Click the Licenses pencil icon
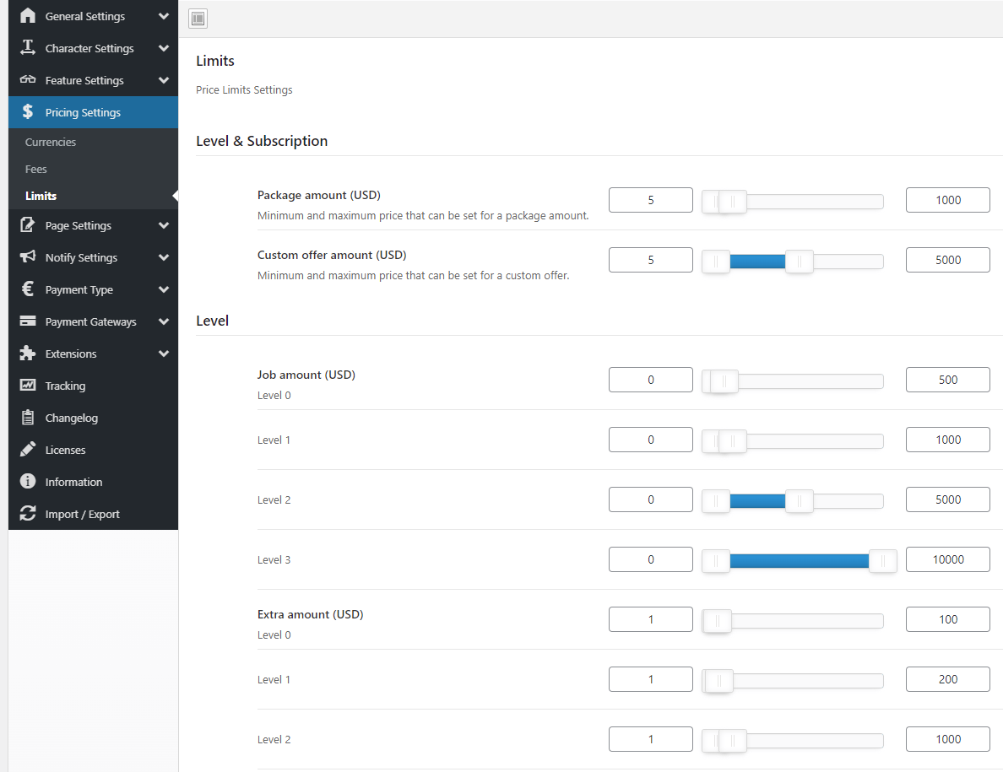1003x772 pixels. [x=28, y=449]
